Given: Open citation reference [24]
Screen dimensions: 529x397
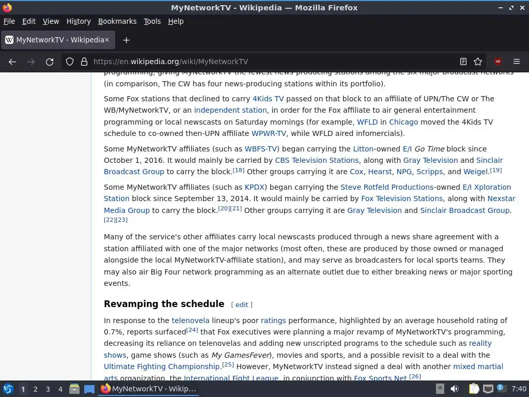Looking at the screenshot, I should (192, 330).
